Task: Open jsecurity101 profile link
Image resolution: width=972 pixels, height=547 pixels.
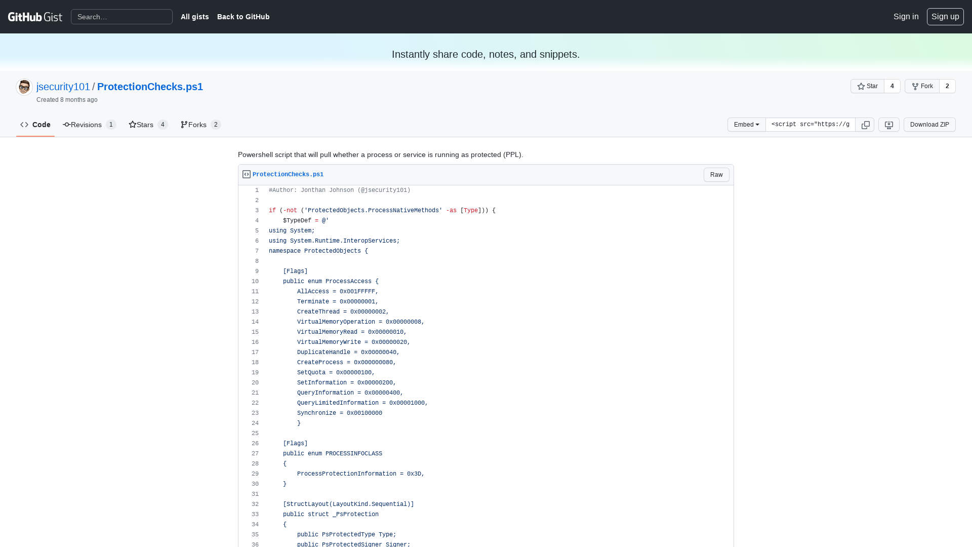Action: [x=63, y=87]
